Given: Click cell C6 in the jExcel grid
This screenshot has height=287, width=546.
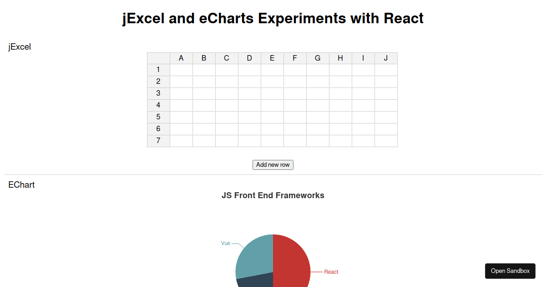Looking at the screenshot, I should (x=226, y=128).
